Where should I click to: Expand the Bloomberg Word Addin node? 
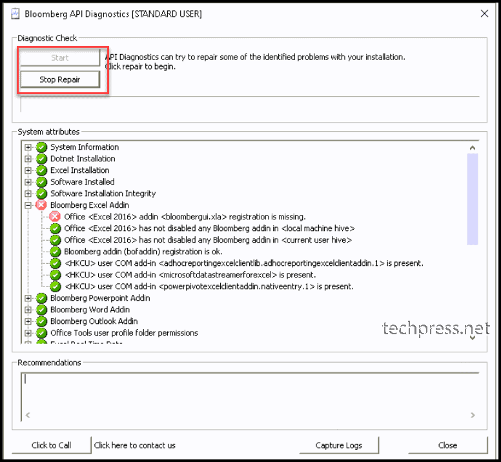28,310
